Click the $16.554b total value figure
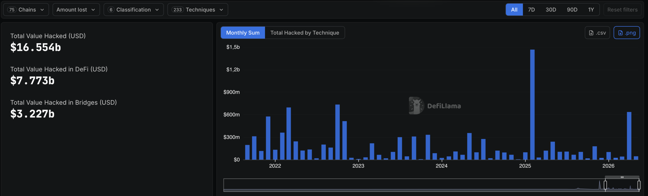The image size is (648, 196). [x=36, y=47]
